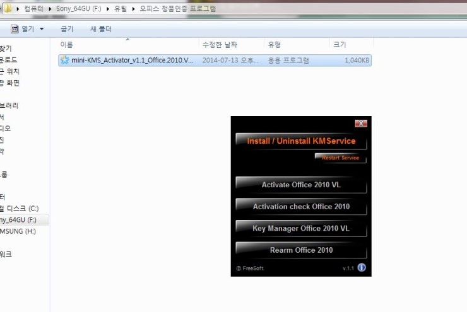
Task: Expand the arrow after Sony_64GU breadcrumb
Action: coord(107,9)
